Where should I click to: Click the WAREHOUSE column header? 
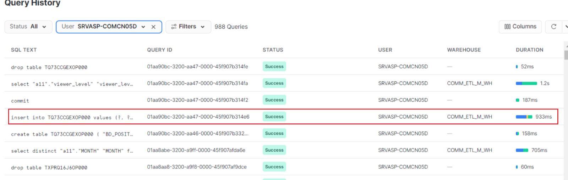pos(464,50)
